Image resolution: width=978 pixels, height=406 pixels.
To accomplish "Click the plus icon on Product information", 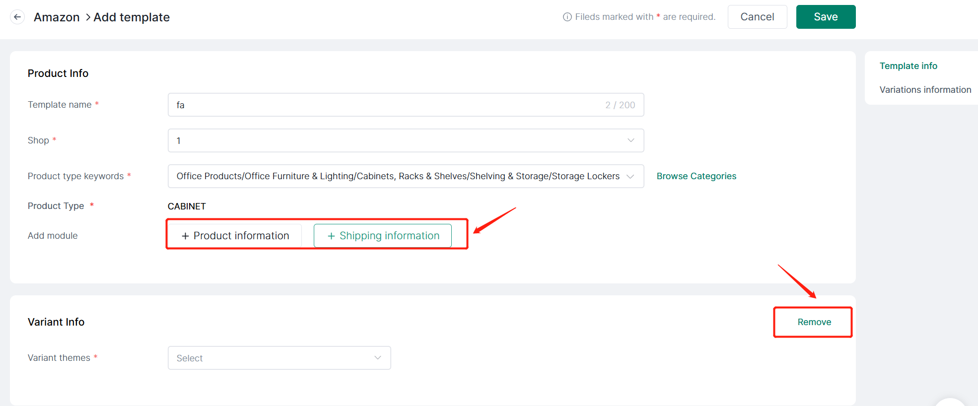I will (185, 236).
